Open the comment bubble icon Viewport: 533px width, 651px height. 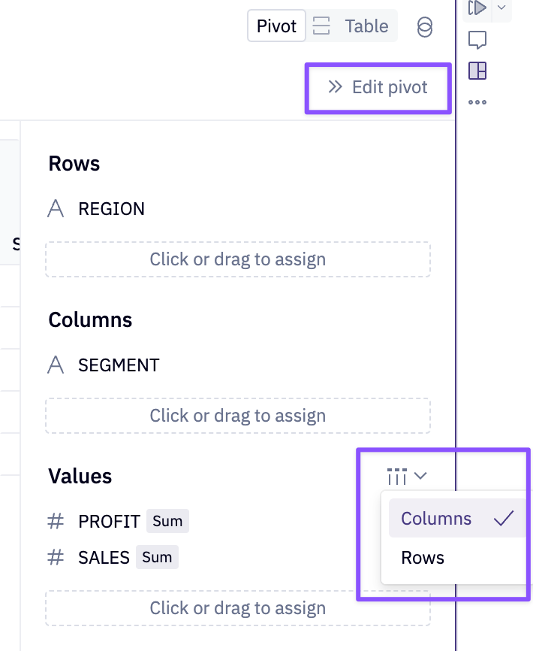[x=477, y=40]
